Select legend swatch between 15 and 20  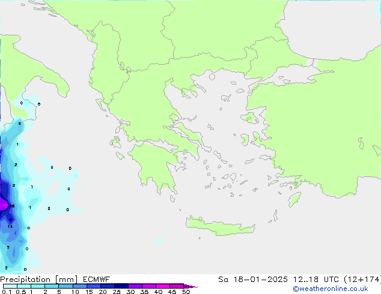(x=94, y=286)
